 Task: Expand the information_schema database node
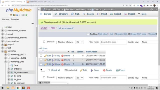pyautogui.click(x=2, y=30)
